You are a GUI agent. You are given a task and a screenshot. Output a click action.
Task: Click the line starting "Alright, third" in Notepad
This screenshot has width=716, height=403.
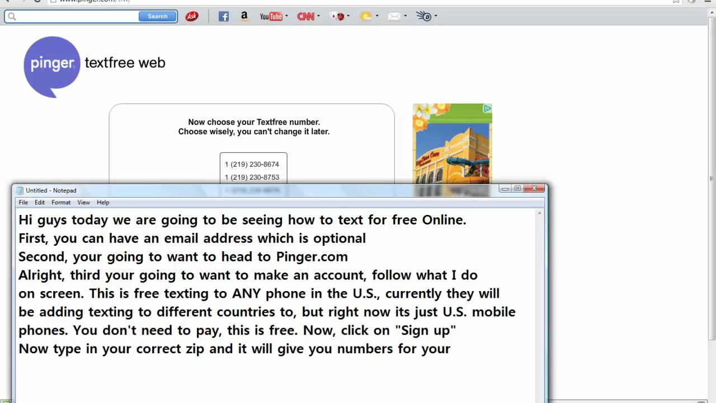248,275
